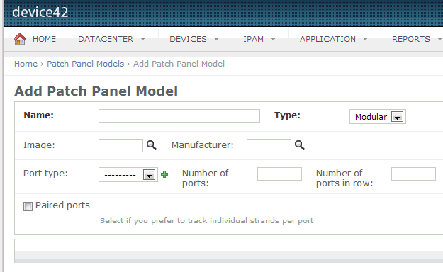Focus the Manufacturer input field

click(x=269, y=145)
